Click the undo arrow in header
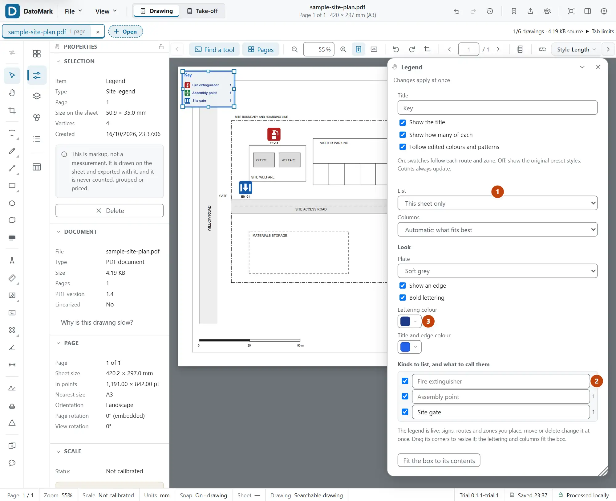The width and height of the screenshot is (616, 501). (x=456, y=11)
